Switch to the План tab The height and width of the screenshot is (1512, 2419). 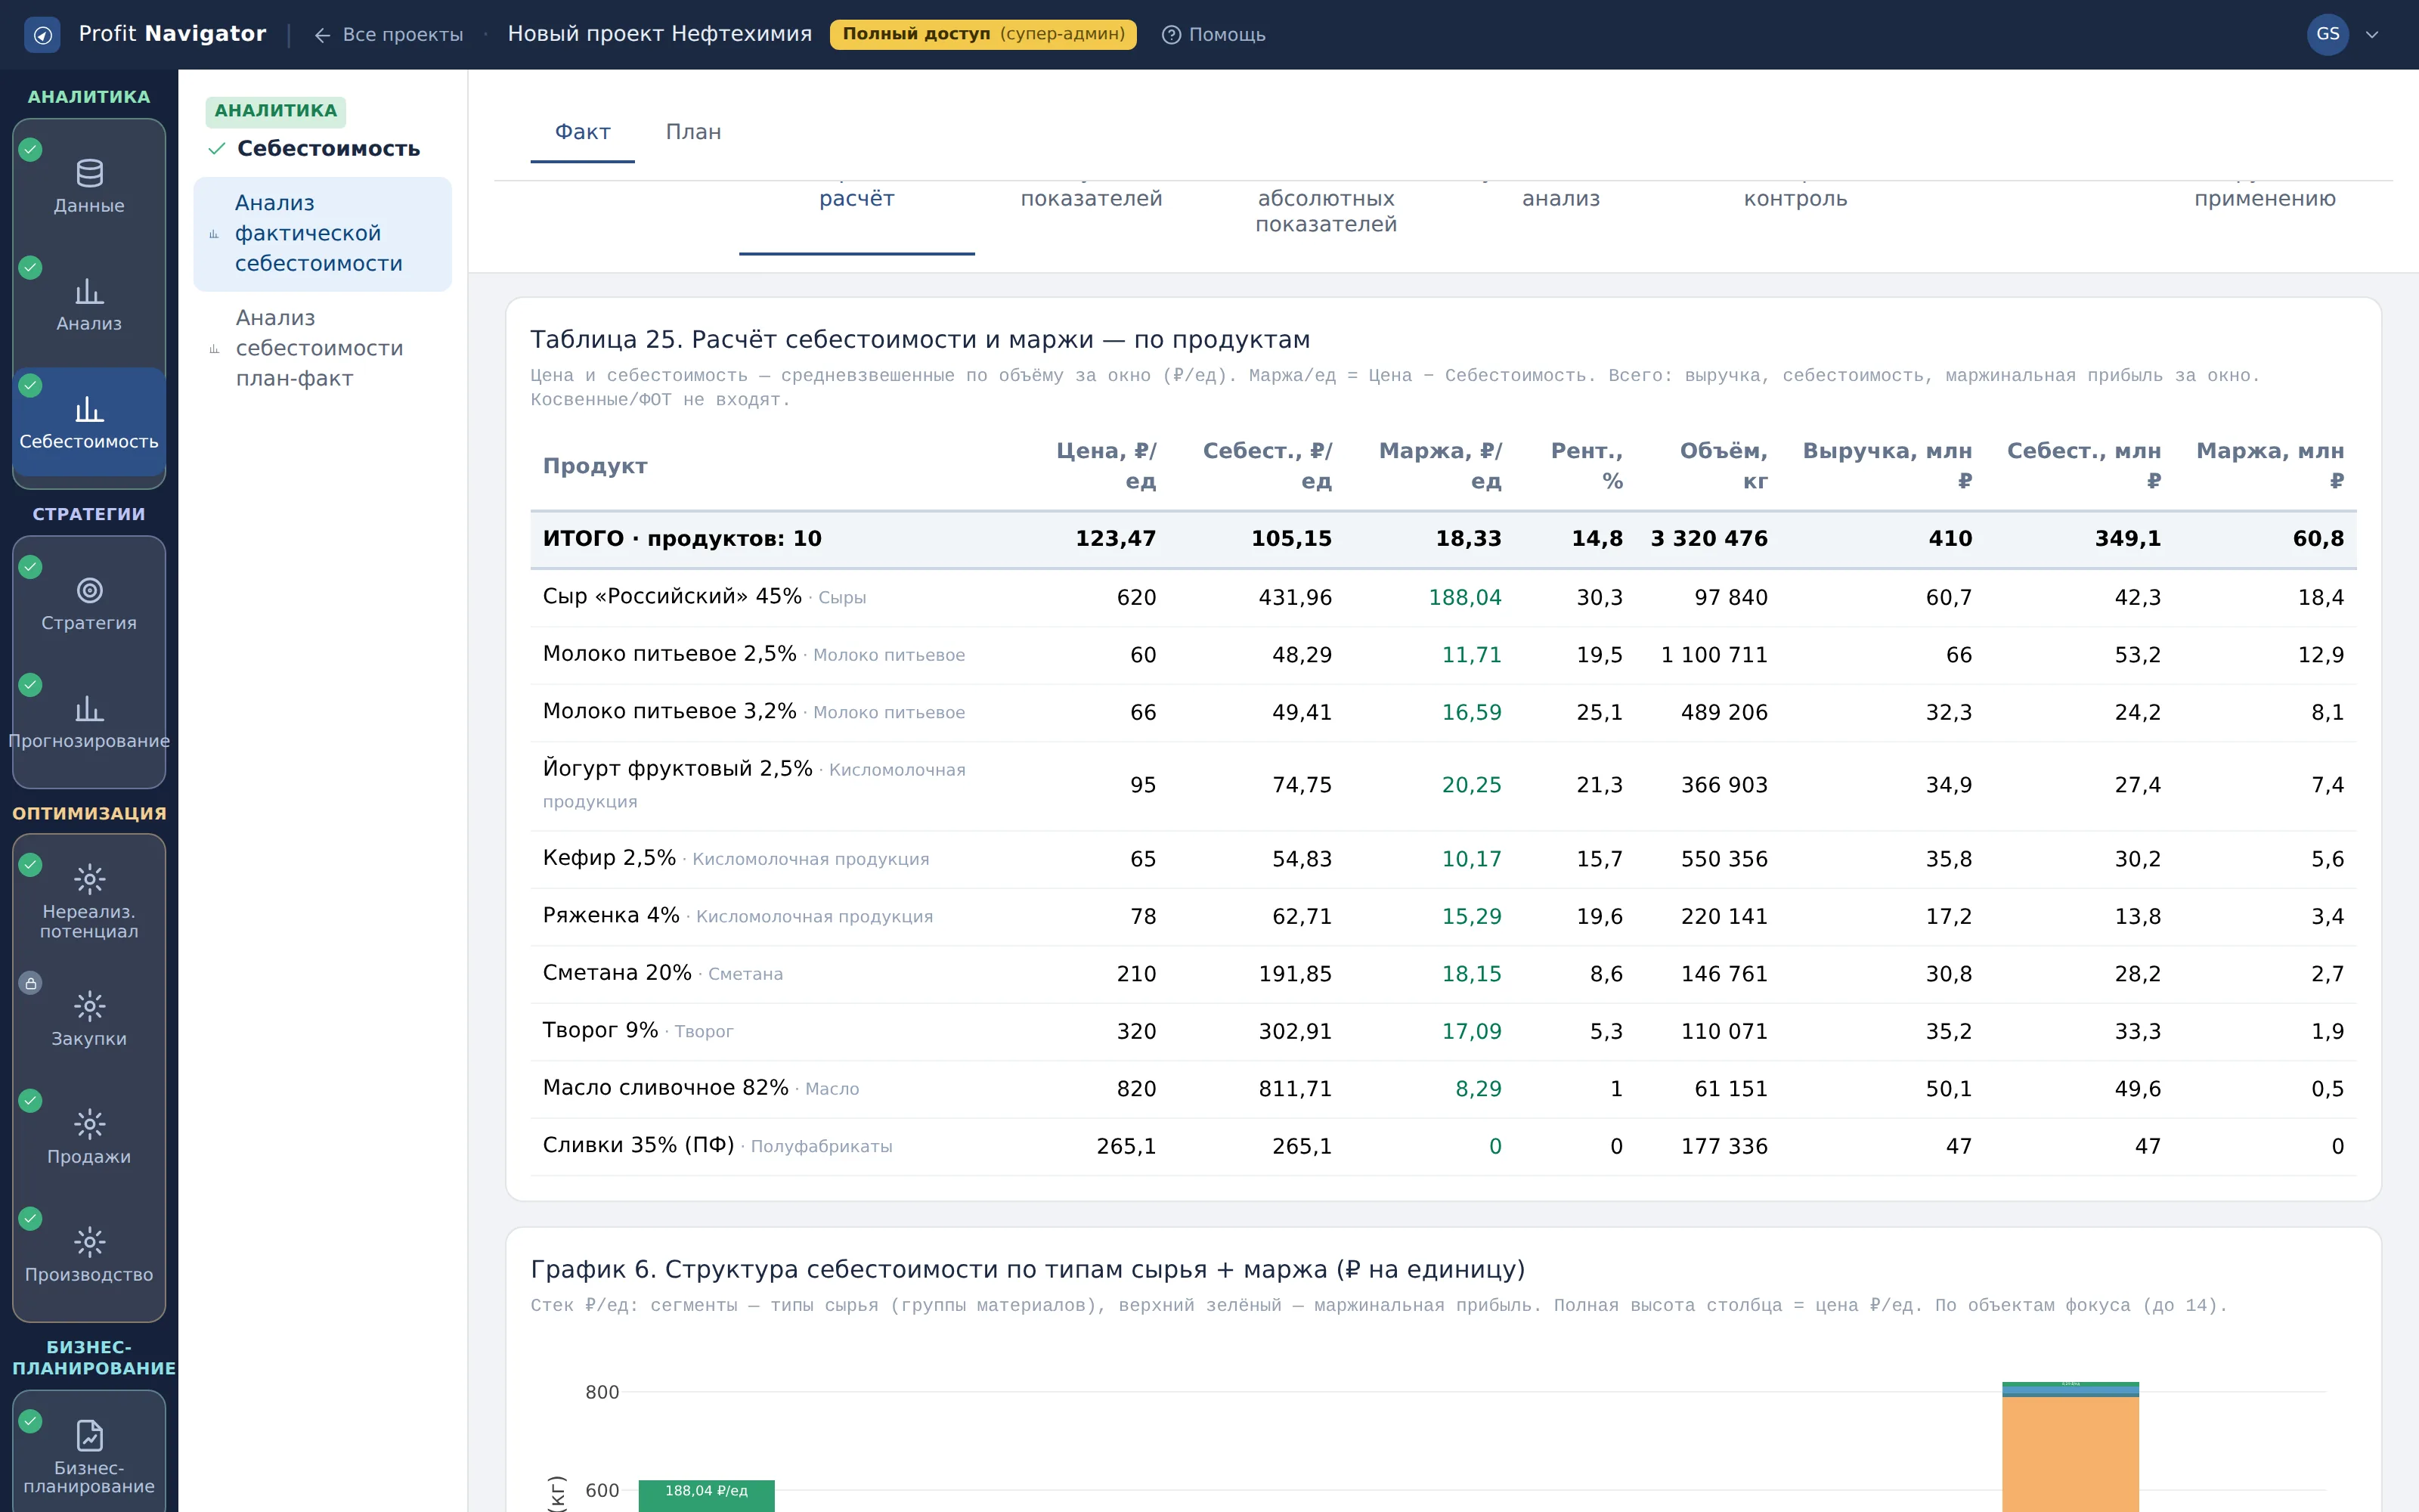coord(692,132)
